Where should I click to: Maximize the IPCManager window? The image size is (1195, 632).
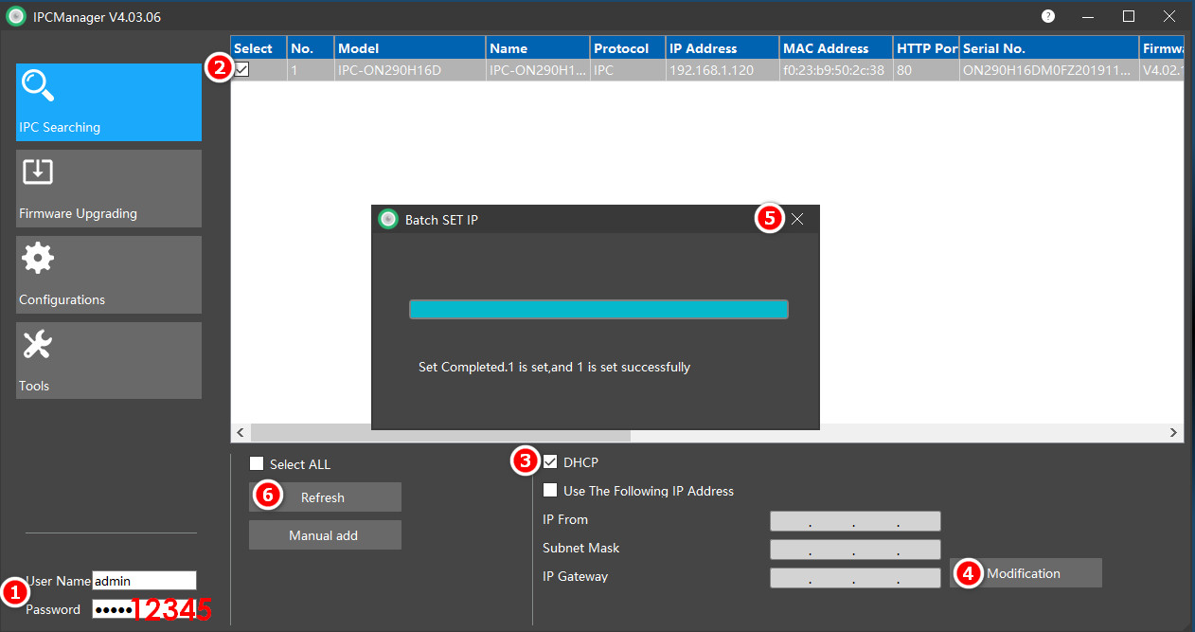click(1129, 16)
